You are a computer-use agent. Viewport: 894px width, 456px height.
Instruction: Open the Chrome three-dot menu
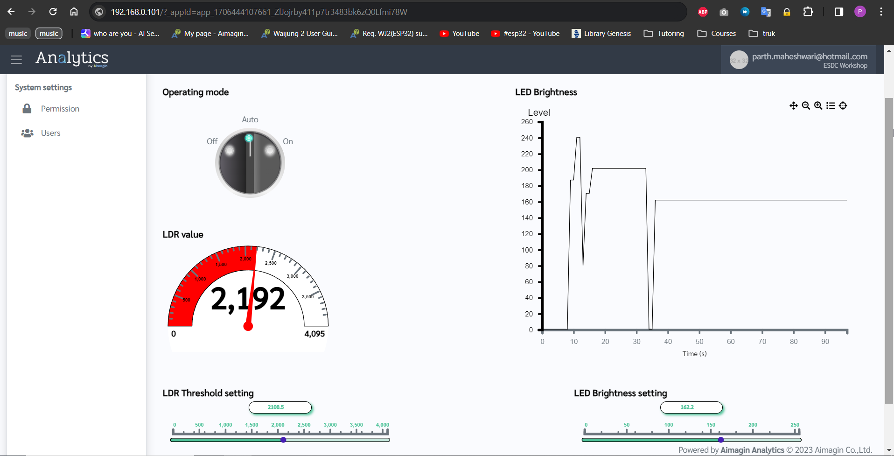pyautogui.click(x=881, y=12)
